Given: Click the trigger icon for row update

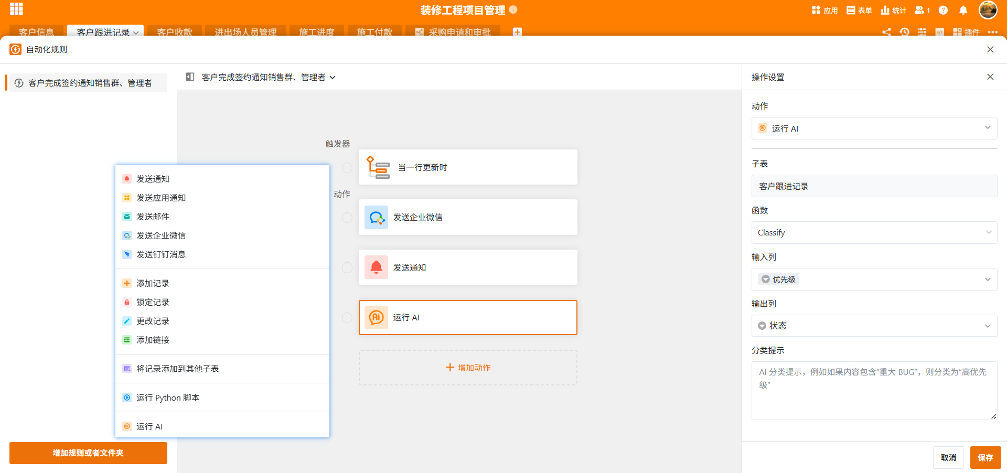Looking at the screenshot, I should (x=378, y=167).
